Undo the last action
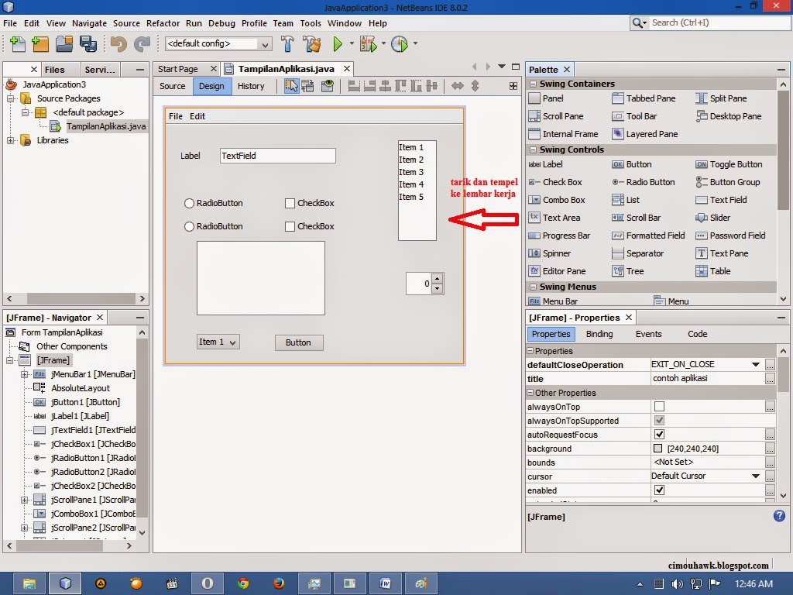Viewport: 793px width, 595px height. 123,44
